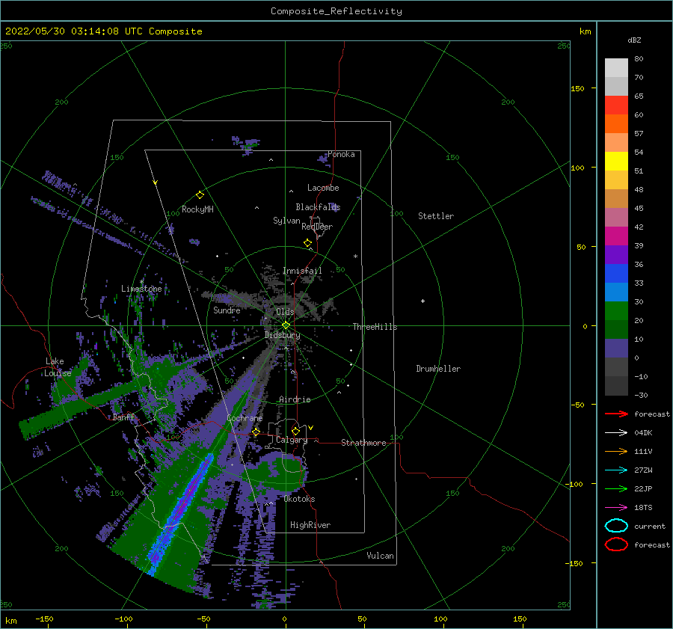
Task: Click the RockyMH location label
Action: click(197, 209)
